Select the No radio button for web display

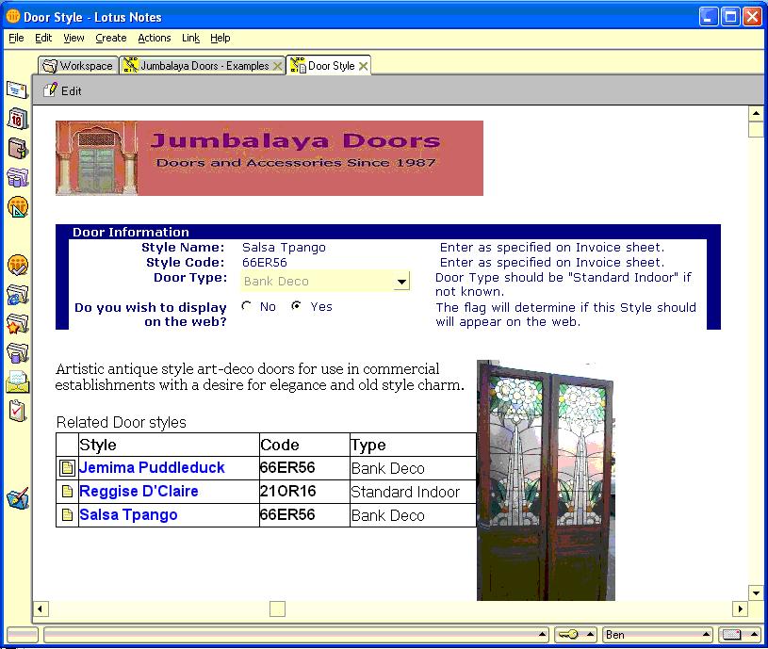coord(247,306)
